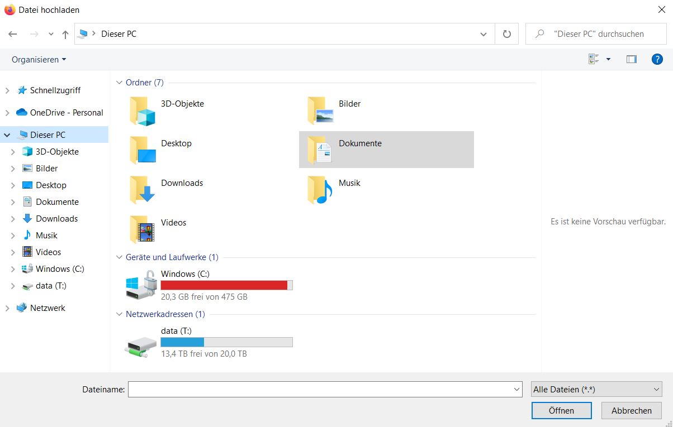Open the views dropdown arrow

click(607, 59)
